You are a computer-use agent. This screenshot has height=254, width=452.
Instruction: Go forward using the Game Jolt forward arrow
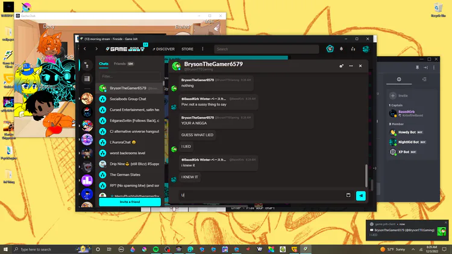point(96,49)
